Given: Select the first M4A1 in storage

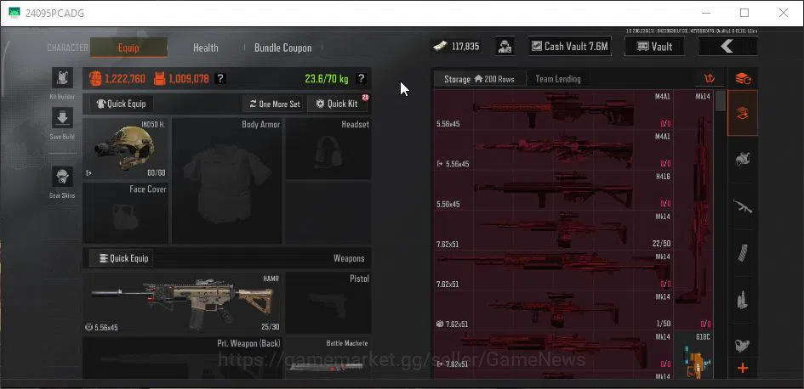Looking at the screenshot, I should pos(554,110).
